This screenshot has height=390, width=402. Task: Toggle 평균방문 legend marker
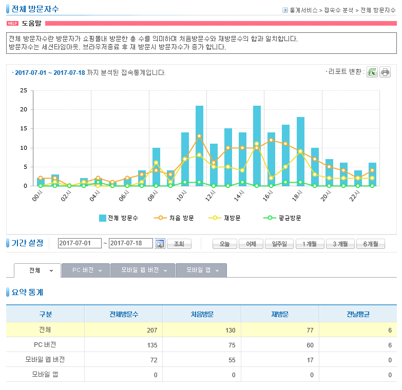click(270, 218)
